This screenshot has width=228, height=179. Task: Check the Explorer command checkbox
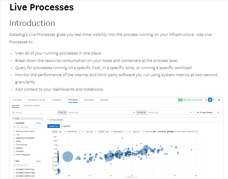pos(14,148)
